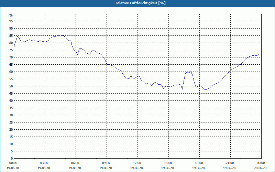Click the 19.06.20 date under 18:00

[198, 168]
